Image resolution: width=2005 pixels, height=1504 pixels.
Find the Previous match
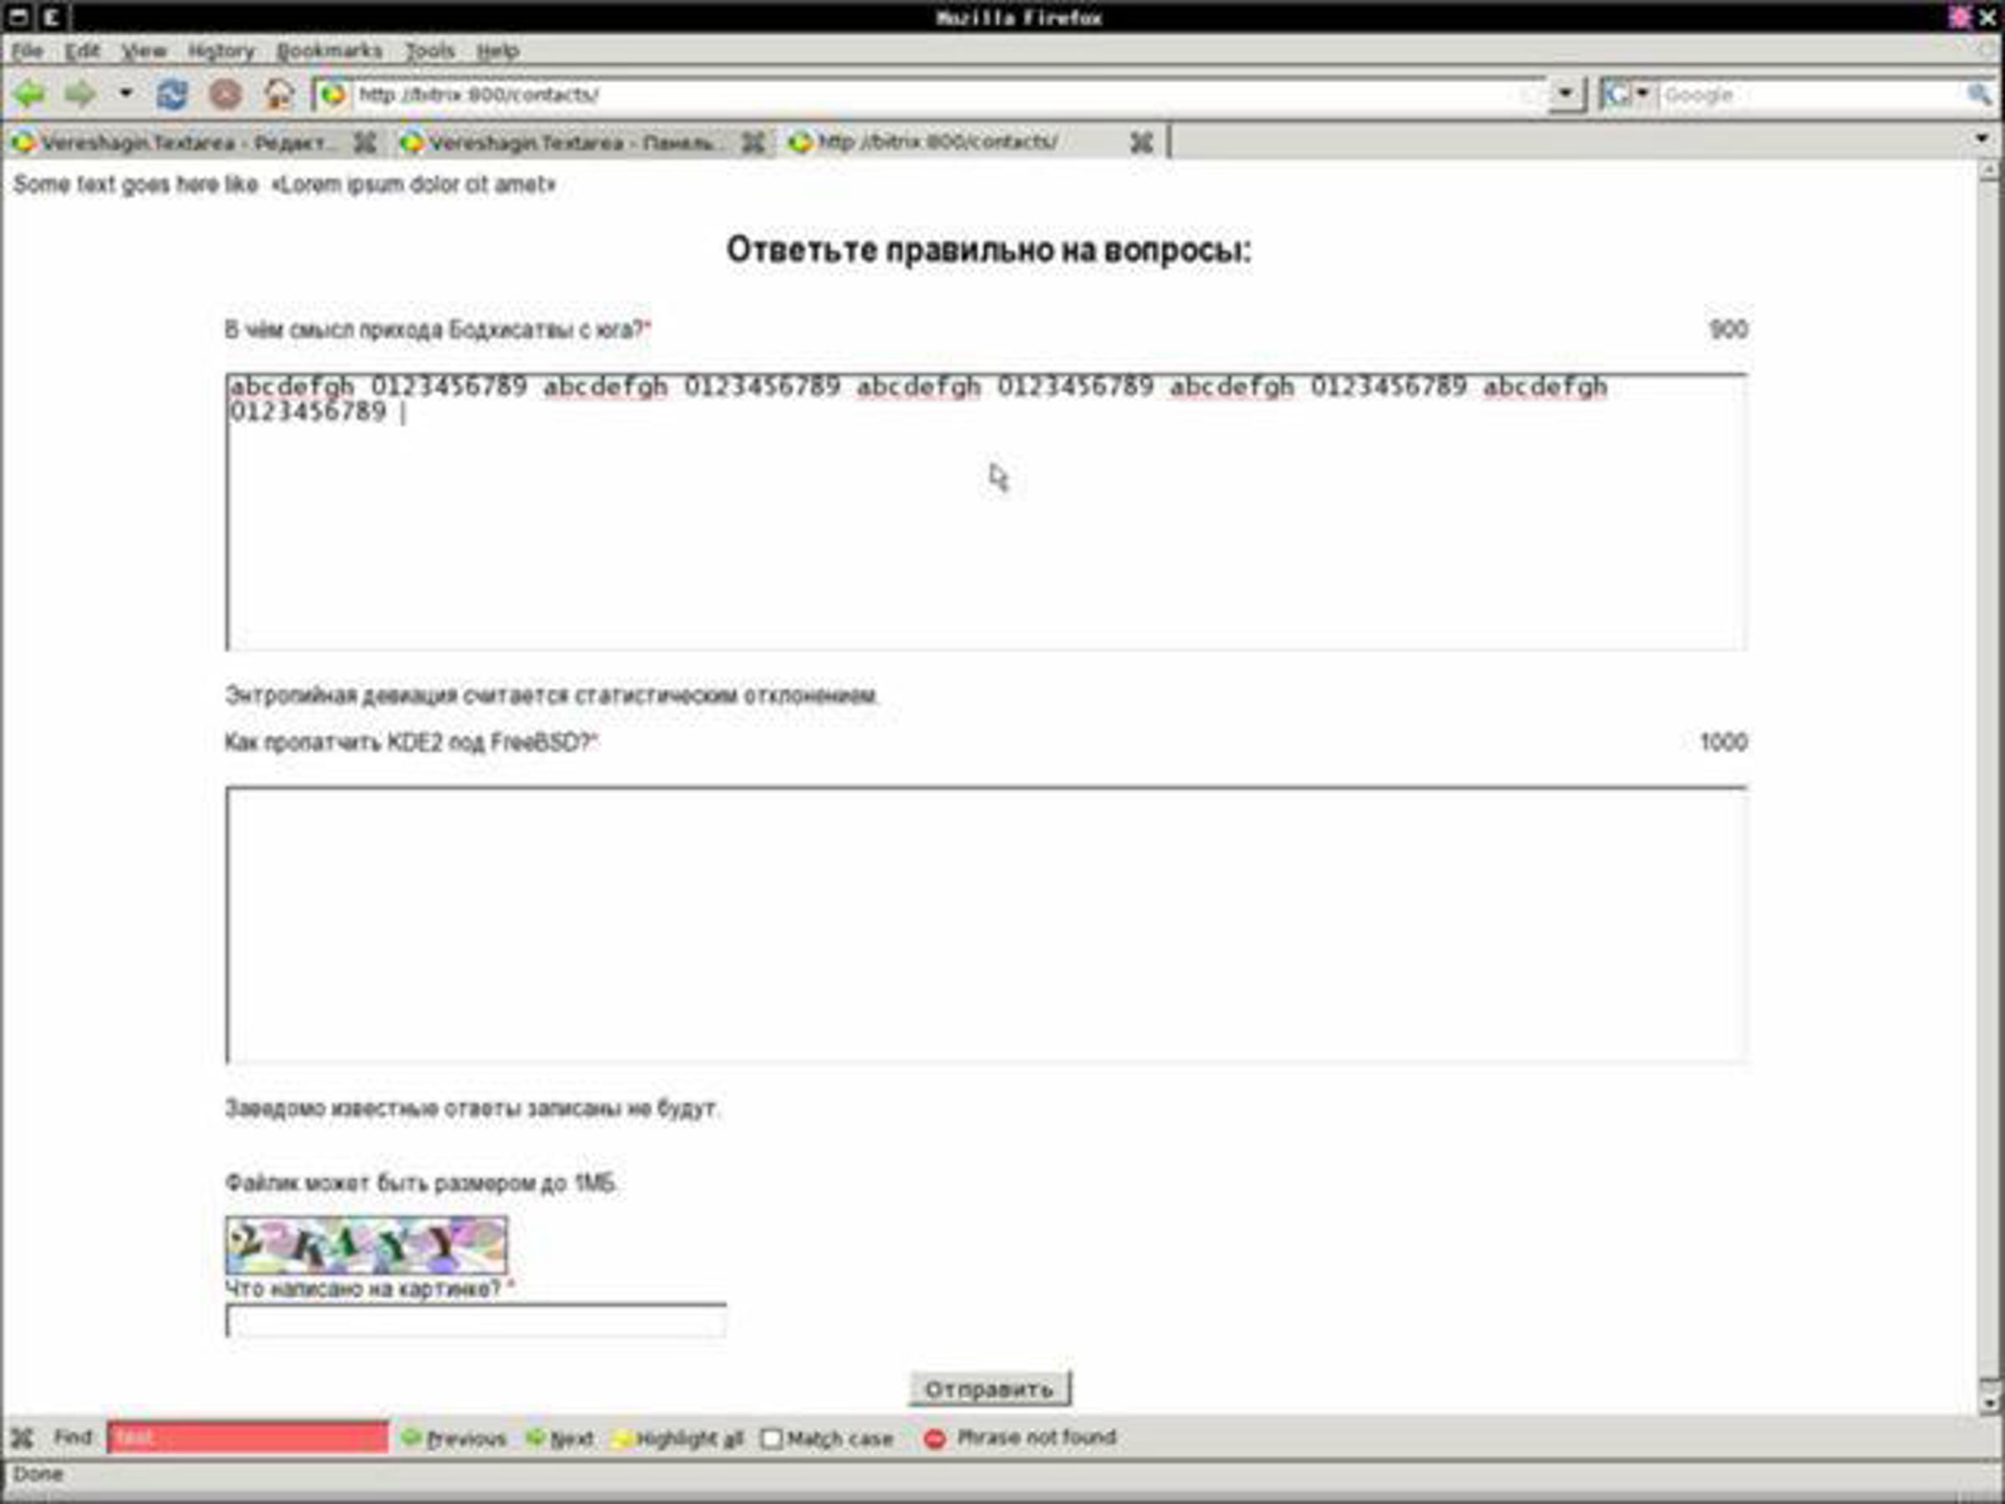coord(454,1439)
